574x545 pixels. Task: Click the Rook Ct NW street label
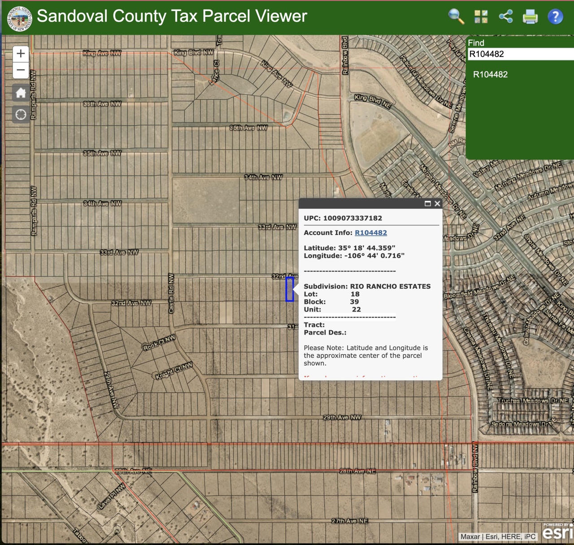coord(159,343)
